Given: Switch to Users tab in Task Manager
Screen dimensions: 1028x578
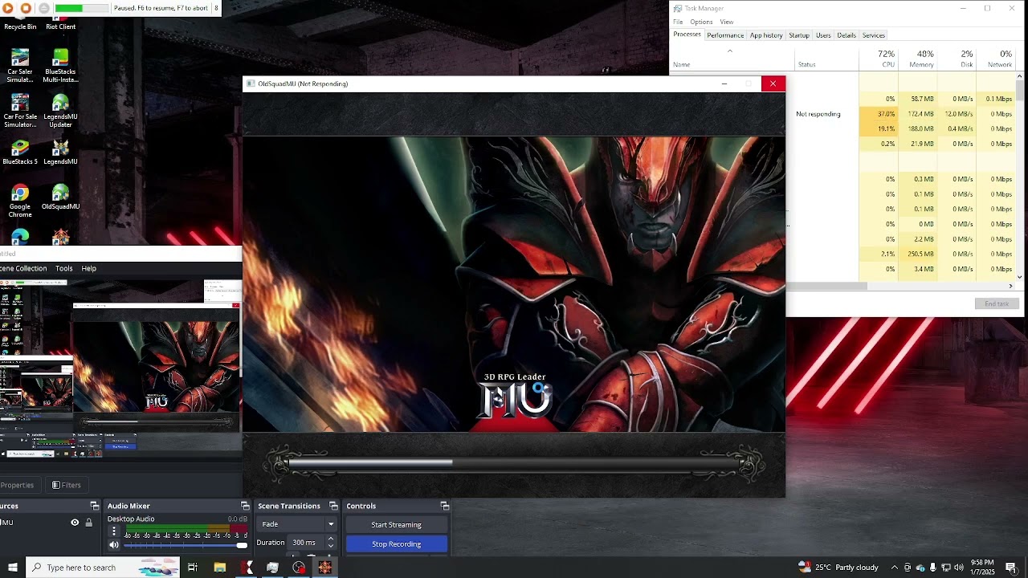Looking at the screenshot, I should point(823,35).
